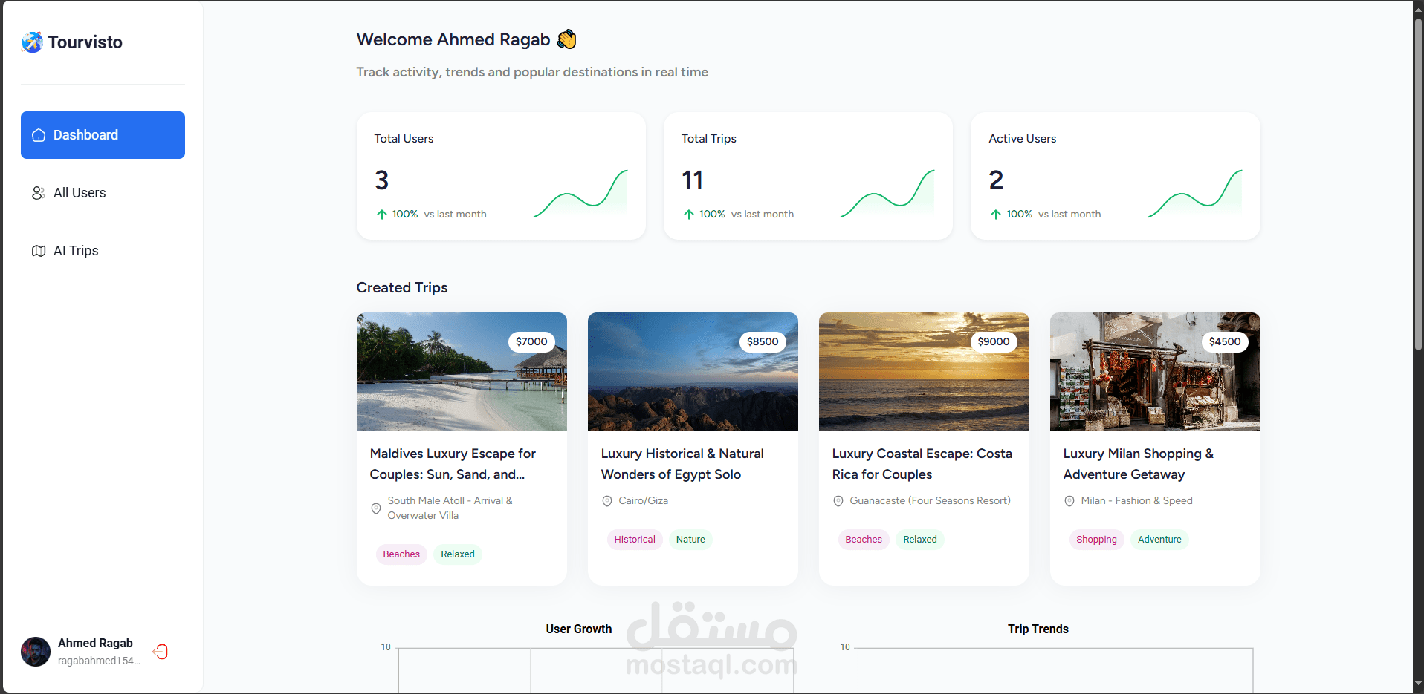Click the Total Users trend chart

point(580,194)
